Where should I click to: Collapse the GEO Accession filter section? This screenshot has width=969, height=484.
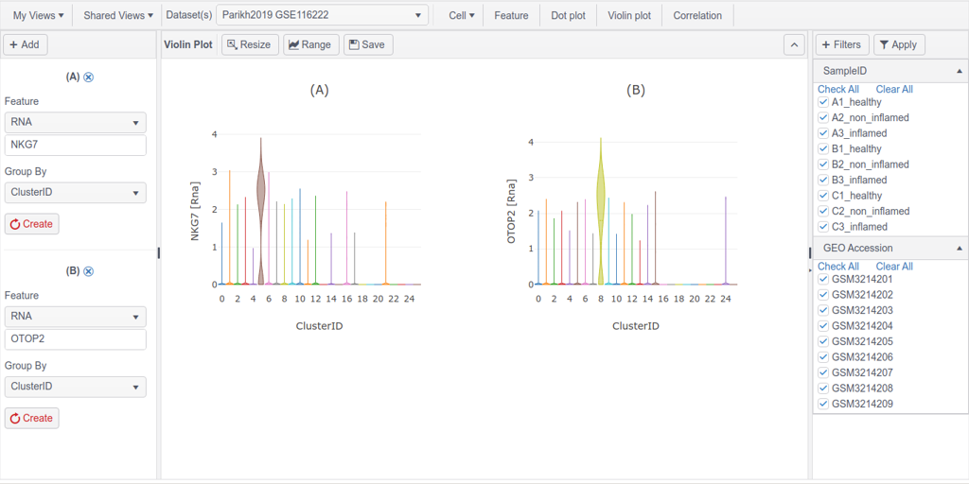959,249
